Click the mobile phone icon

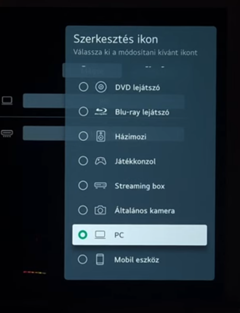click(100, 259)
